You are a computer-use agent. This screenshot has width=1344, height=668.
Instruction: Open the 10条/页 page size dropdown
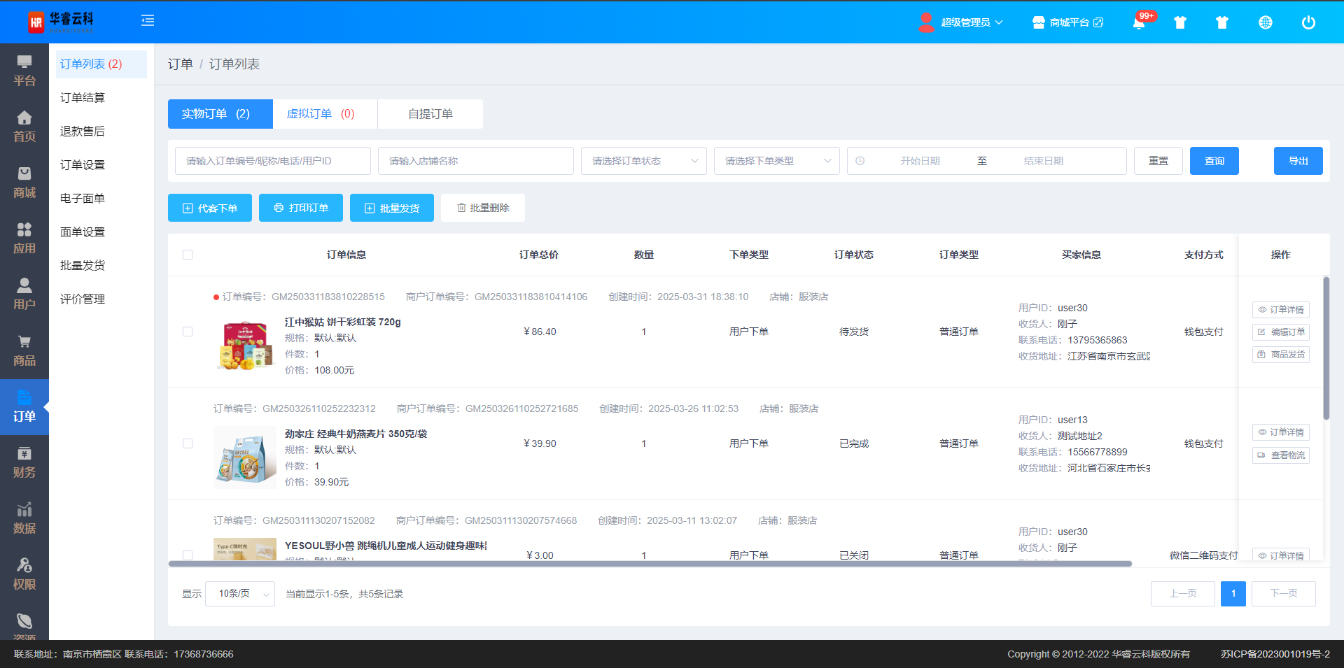point(240,594)
